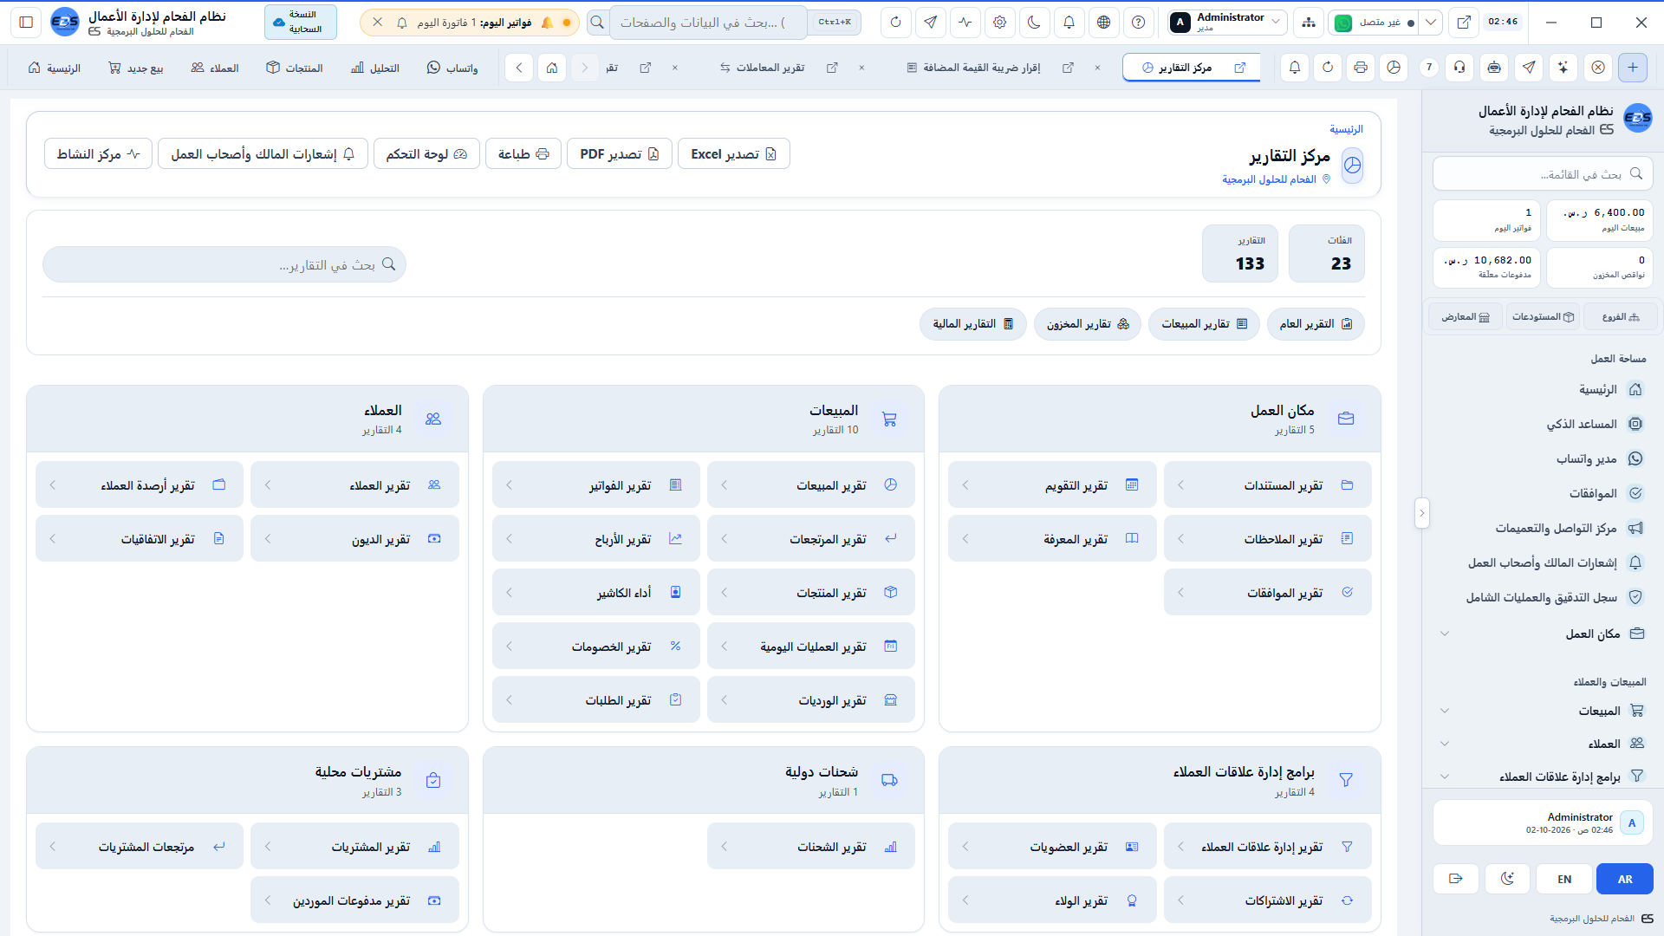Screen dimensions: 1664x936
Task: Open المنتجات menu in navigation bar
Action: coord(295,68)
